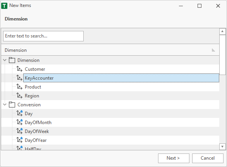Viewport: 227px width, 167px height.
Task: Click the KeyAccounter dimension icon
Action: click(19, 78)
